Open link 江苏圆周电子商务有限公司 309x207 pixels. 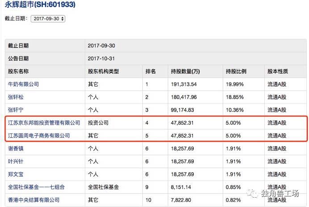point(39,136)
